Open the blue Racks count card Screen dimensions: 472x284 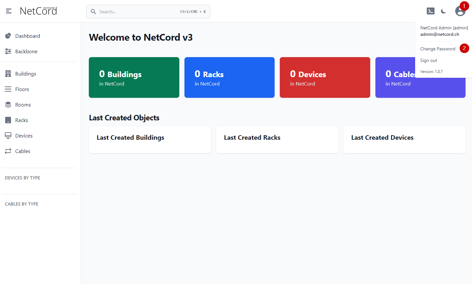pyautogui.click(x=229, y=77)
